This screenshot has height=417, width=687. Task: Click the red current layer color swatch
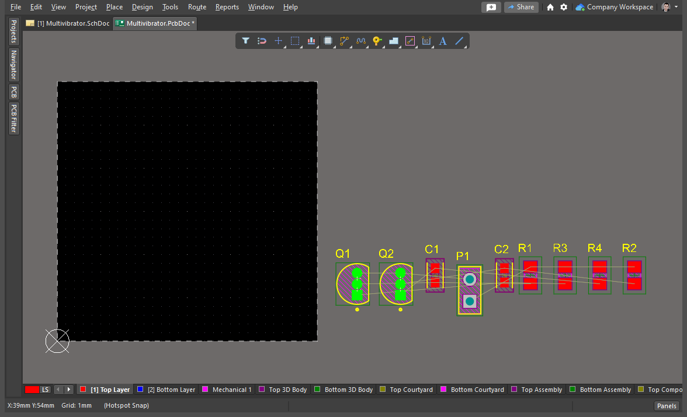point(32,390)
